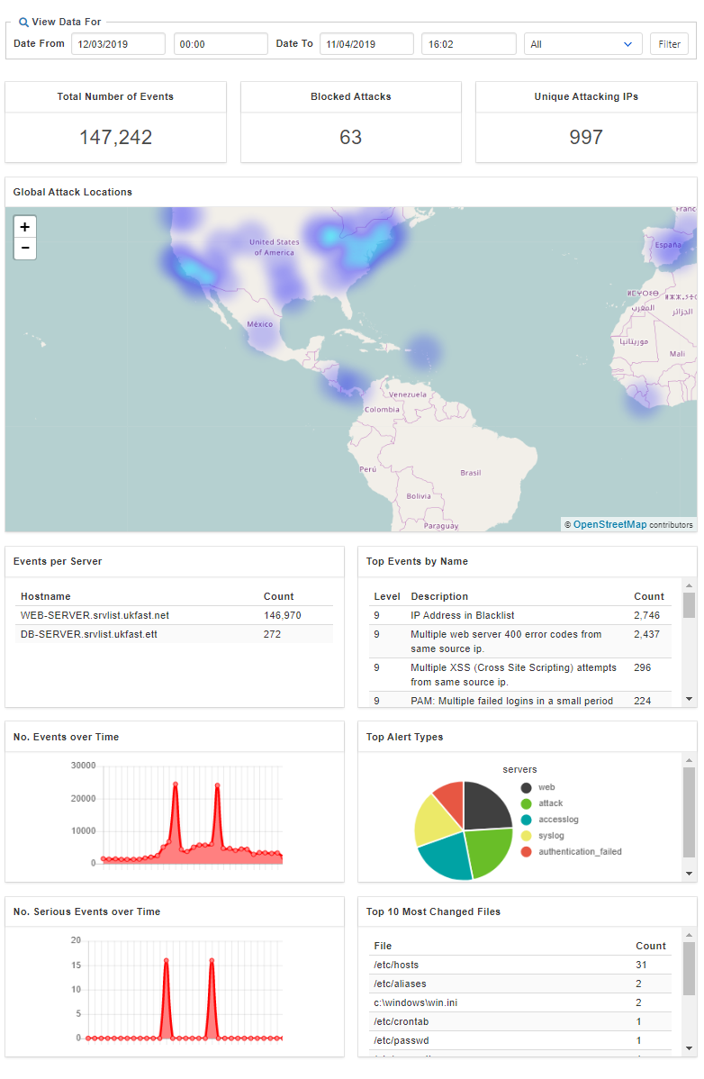Click the Blocked Attacks value 63
The image size is (704, 1079).
point(350,137)
